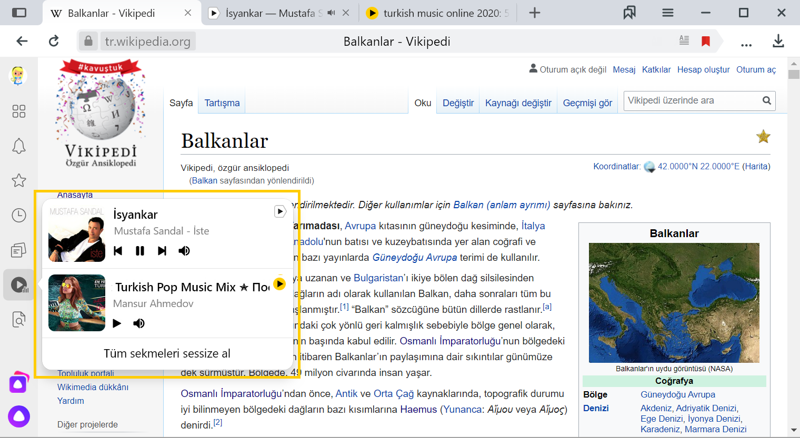Open Hesap oluştur link
This screenshot has height=438, width=800.
tap(703, 69)
